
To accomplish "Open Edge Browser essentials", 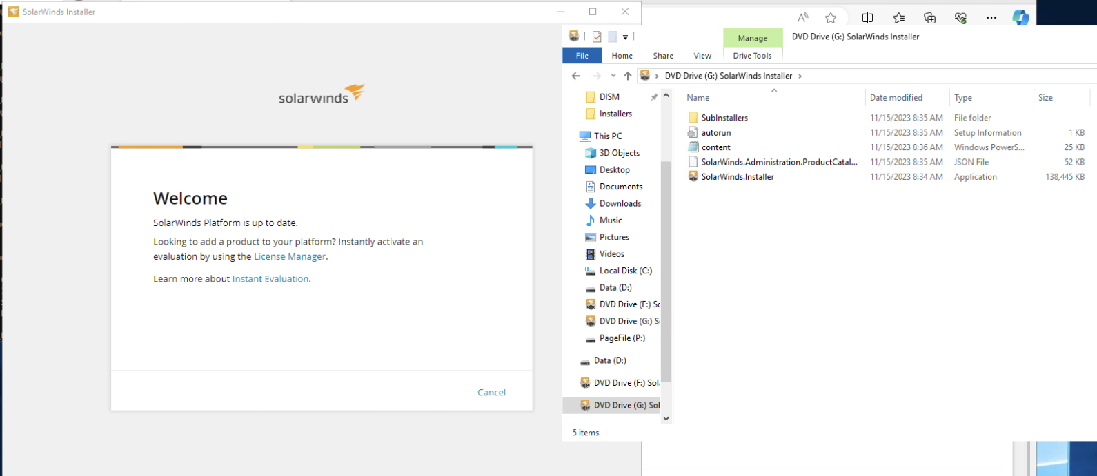I will (960, 18).
